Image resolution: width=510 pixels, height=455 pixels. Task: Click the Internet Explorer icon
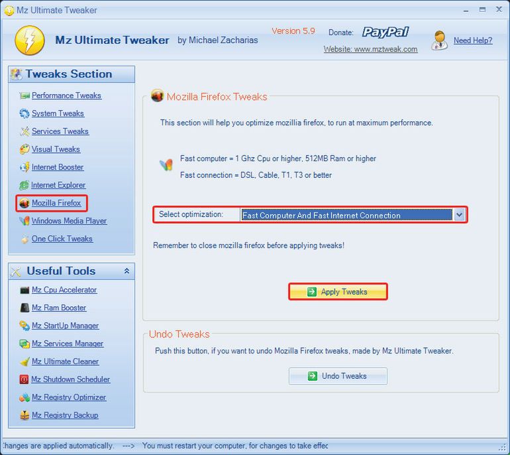pos(24,185)
